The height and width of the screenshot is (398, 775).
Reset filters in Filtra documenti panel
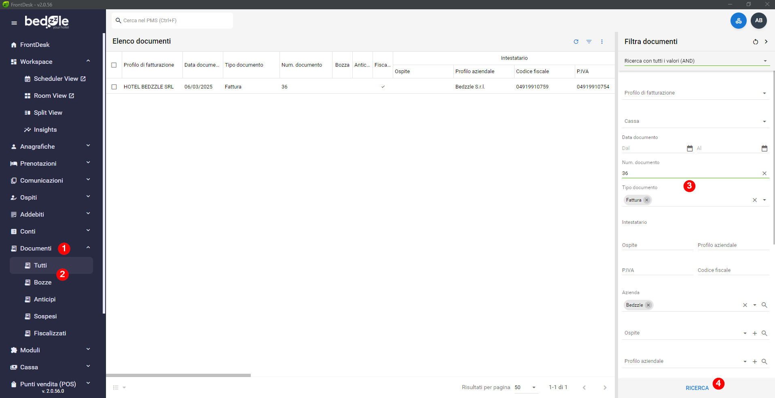coord(755,42)
